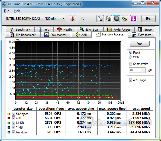Click the purple download arrow icon
Viewport: 161px width, 141px height.
(x=134, y=19)
